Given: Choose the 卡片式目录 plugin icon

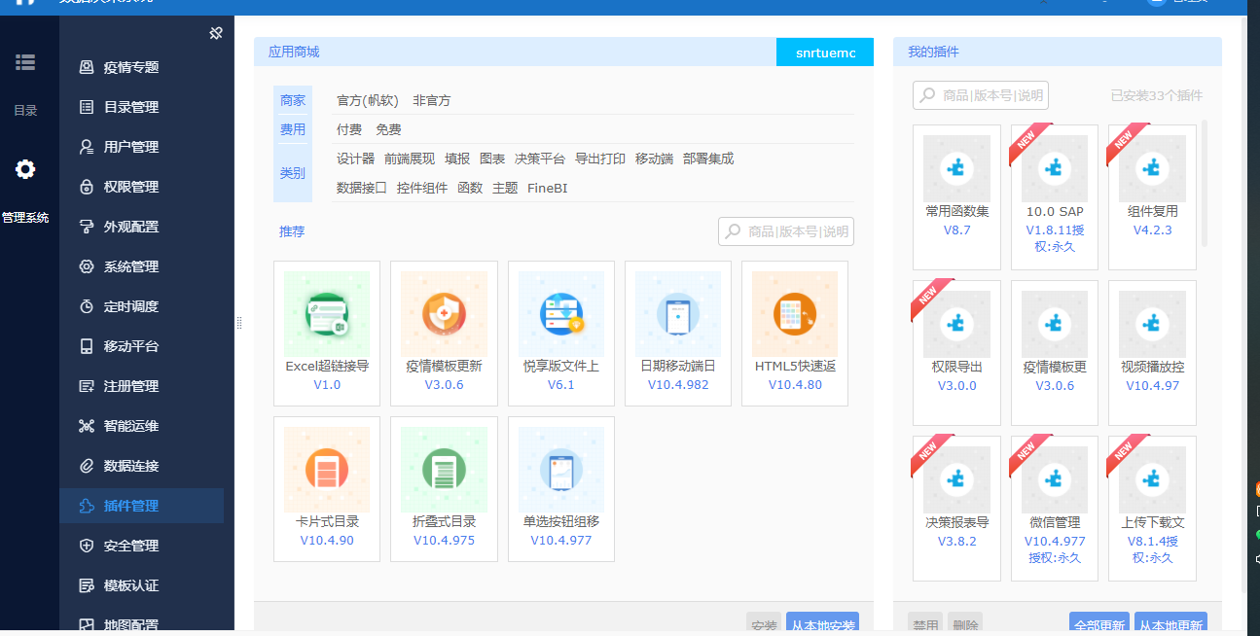Looking at the screenshot, I should coord(327,470).
